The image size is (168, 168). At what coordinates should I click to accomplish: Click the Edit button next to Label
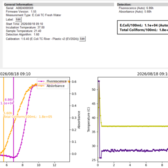18,19
